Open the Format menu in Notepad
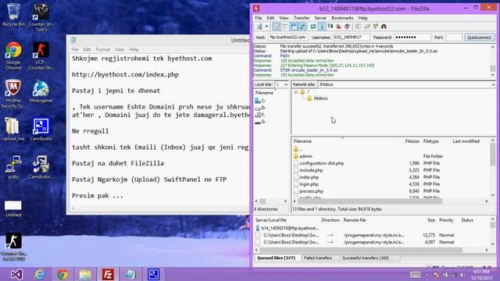Image resolution: width=500 pixels, height=281 pixels. click(102, 50)
